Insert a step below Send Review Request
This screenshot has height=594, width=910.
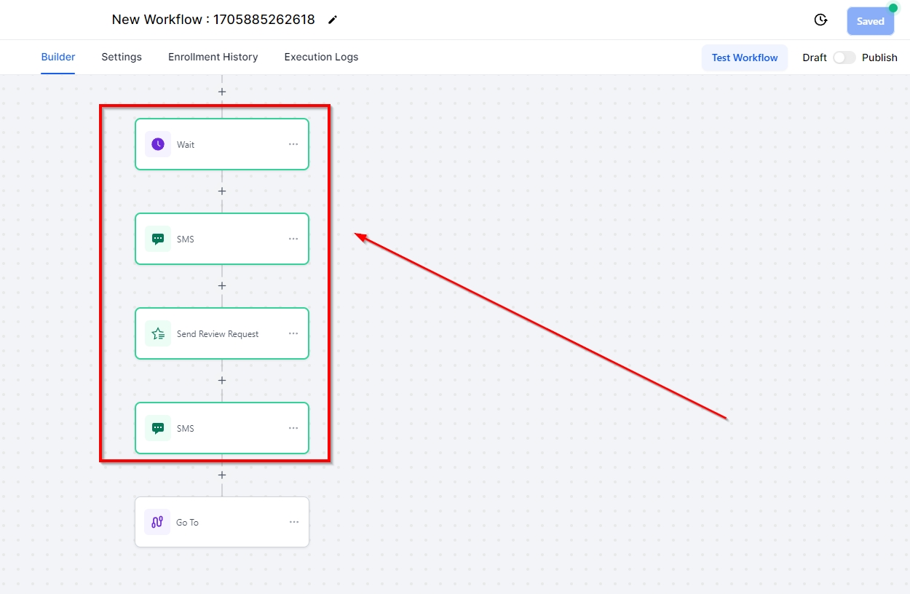(x=222, y=381)
